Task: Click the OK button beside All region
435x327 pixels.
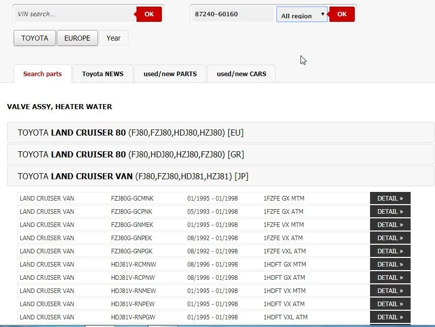Action: pyautogui.click(x=342, y=14)
